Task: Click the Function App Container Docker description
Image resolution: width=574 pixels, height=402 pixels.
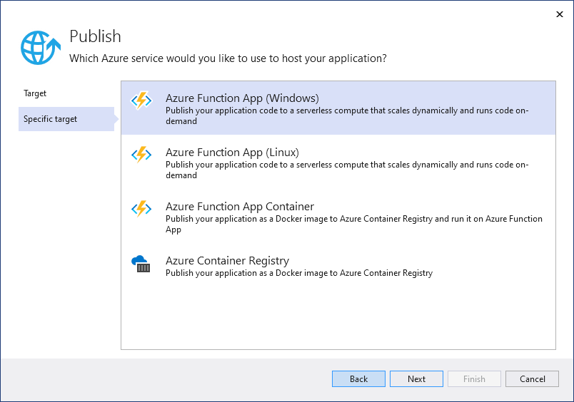Action: [354, 224]
